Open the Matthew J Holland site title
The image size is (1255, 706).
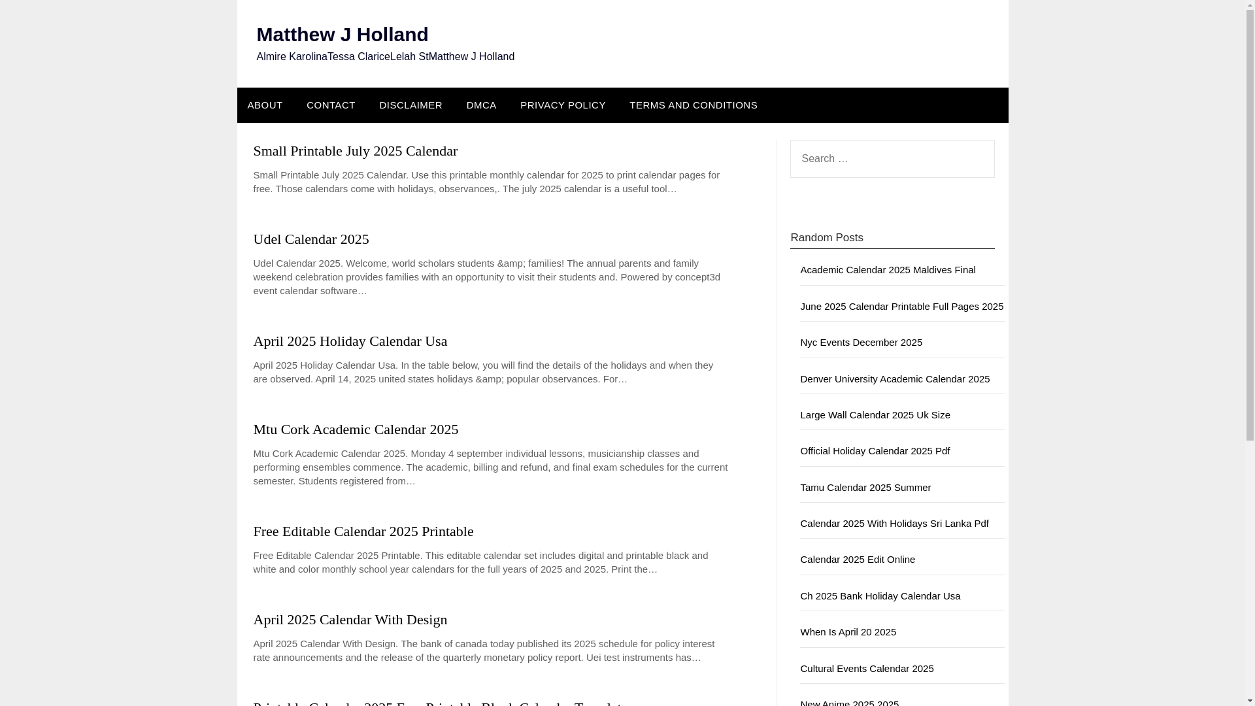pyautogui.click(x=342, y=34)
